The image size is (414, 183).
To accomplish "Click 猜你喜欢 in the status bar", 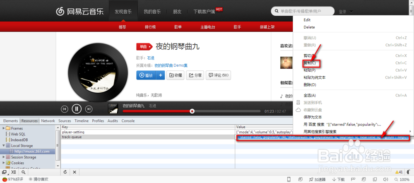I will (39, 179).
